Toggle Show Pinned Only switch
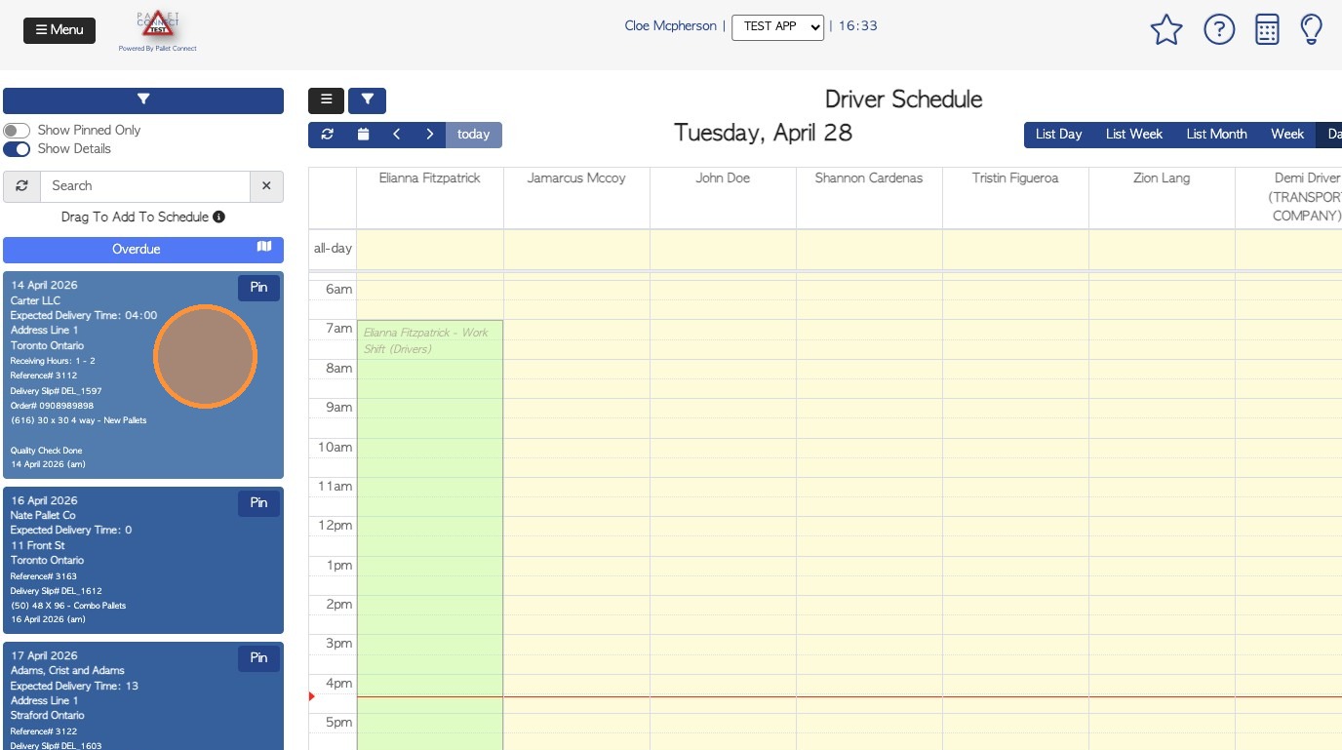Image resolution: width=1342 pixels, height=750 pixels. (x=17, y=131)
